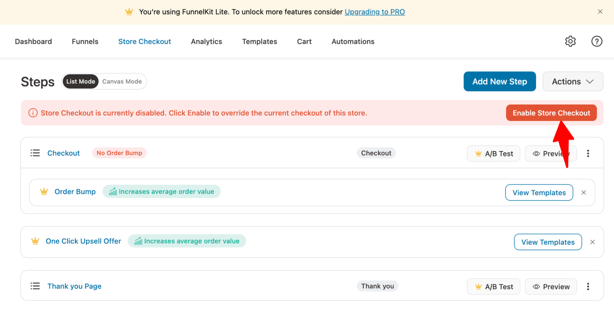Click the Steps heading
Image resolution: width=614 pixels, height=319 pixels.
click(x=37, y=82)
